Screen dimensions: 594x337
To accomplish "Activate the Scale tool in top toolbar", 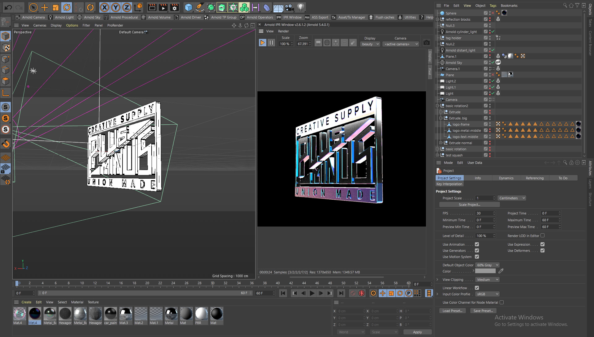I will click(56, 7).
